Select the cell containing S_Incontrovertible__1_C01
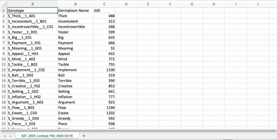 (32, 27)
